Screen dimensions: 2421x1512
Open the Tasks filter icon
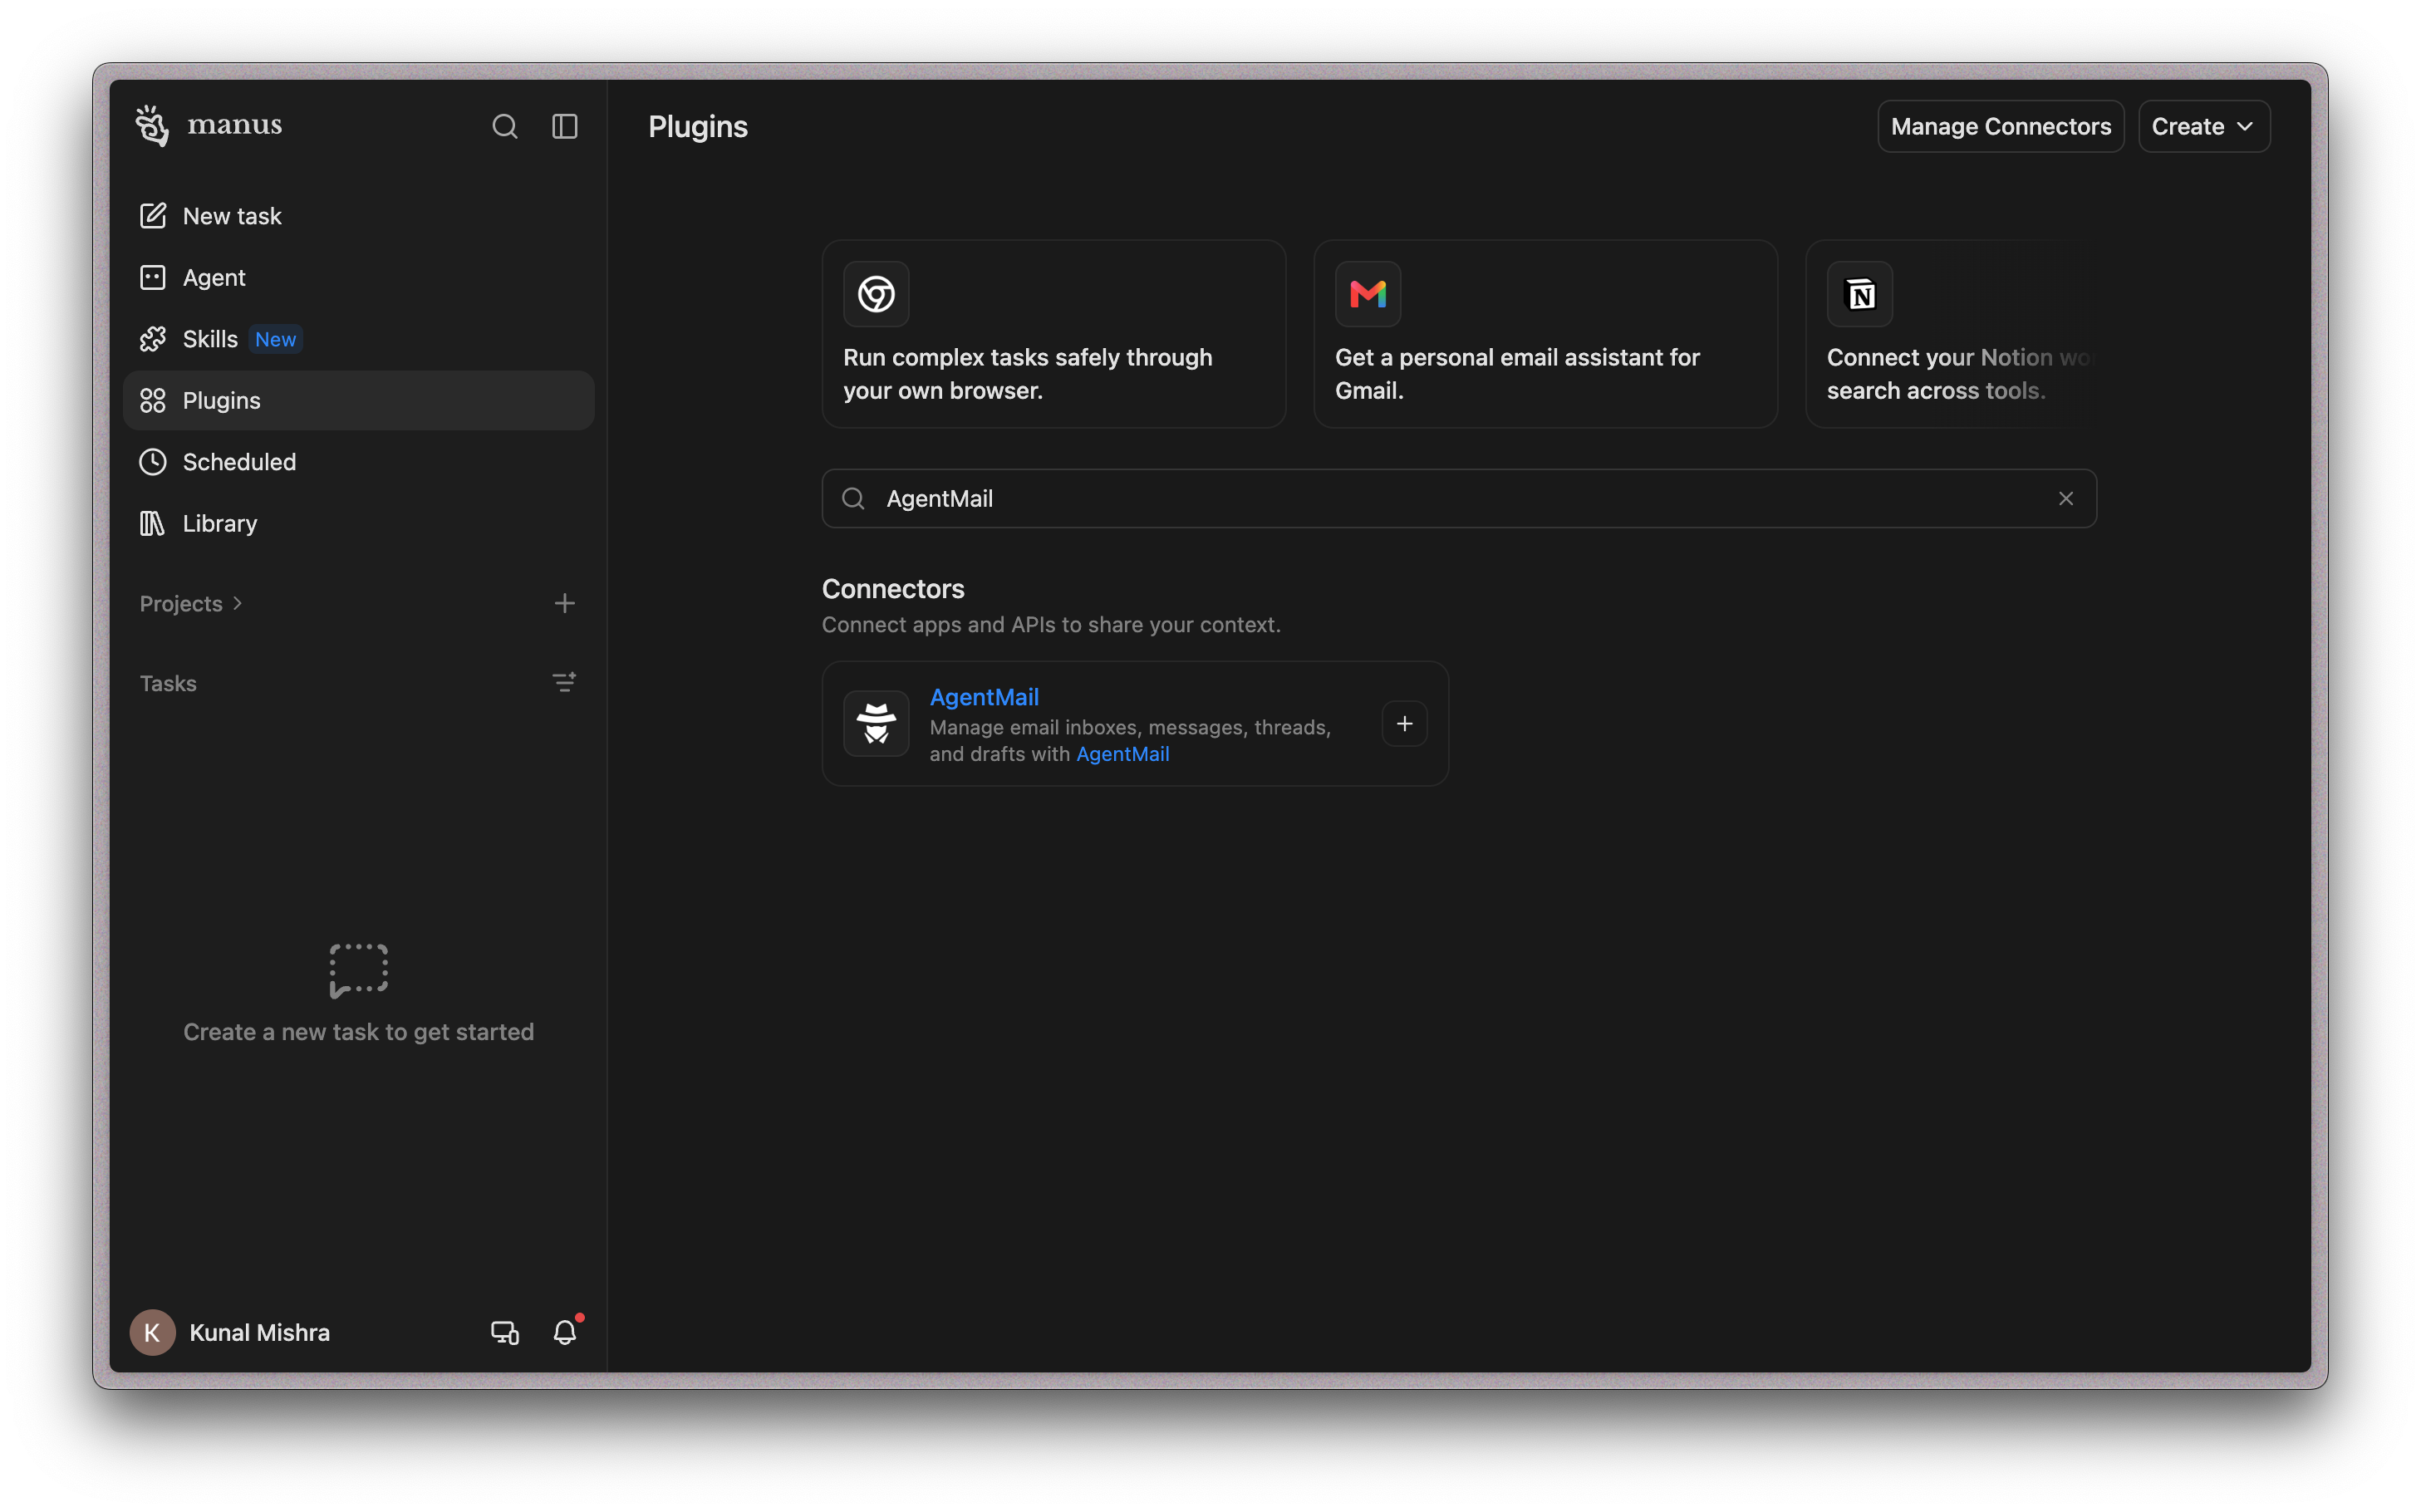[x=564, y=683]
